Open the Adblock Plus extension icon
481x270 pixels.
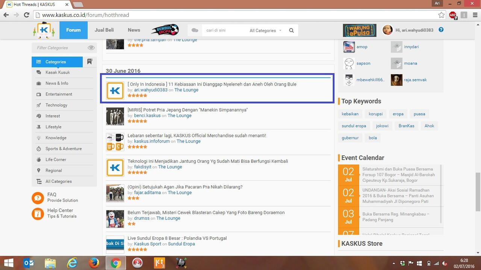click(453, 15)
